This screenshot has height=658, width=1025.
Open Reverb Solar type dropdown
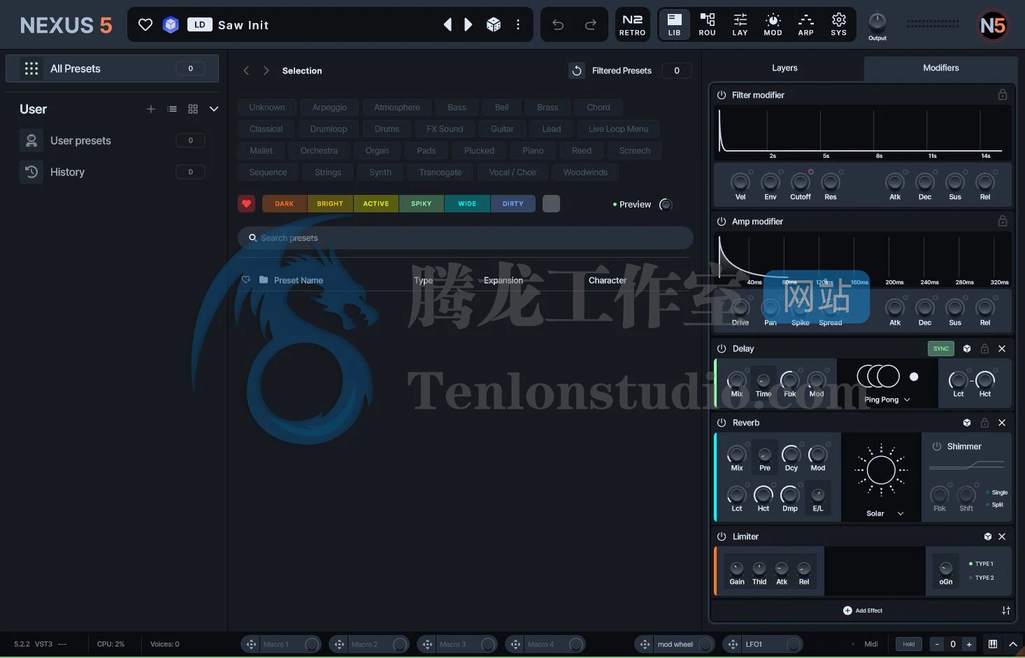885,513
